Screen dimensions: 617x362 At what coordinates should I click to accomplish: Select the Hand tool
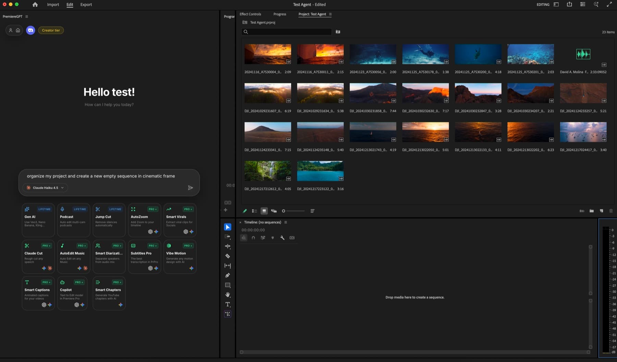(228, 294)
